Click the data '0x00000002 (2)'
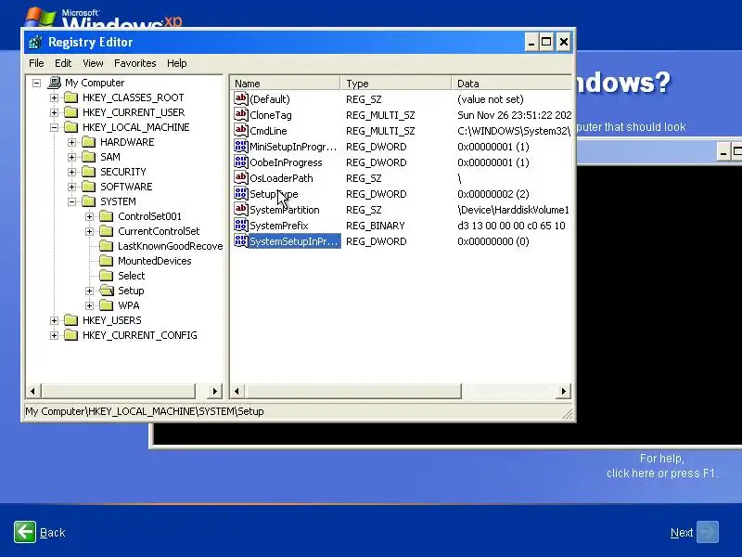 (493, 194)
